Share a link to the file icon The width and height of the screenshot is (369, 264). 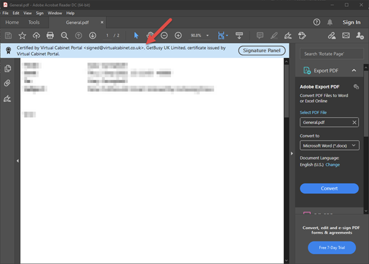332,36
